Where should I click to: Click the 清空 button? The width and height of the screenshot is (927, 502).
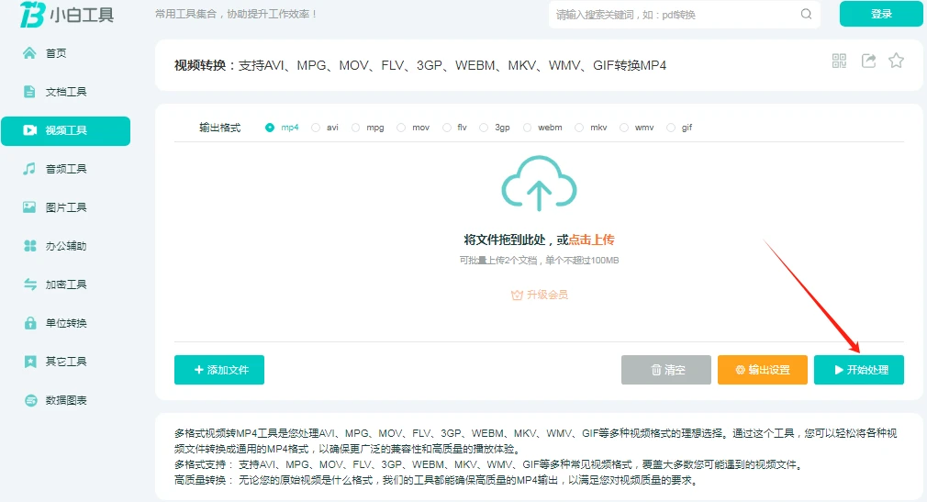(666, 370)
